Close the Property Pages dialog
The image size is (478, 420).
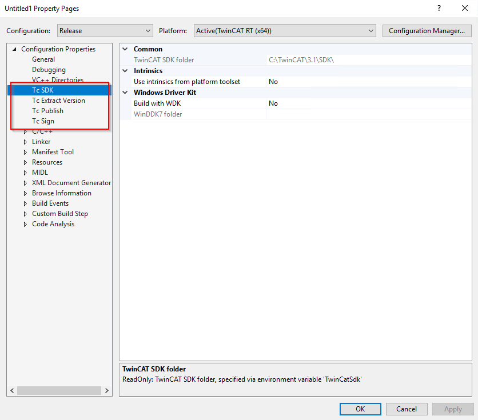pyautogui.click(x=465, y=8)
